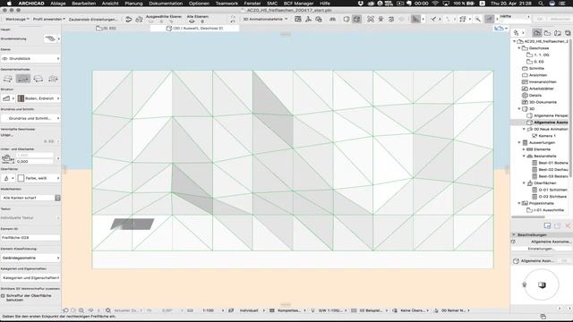Viewport: 573px width, 322px height.
Task: Click the element snap grid icon
Action: pyautogui.click(x=463, y=19)
